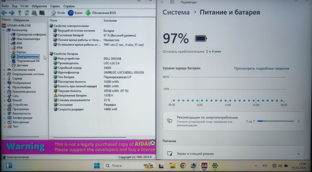The height and width of the screenshot is (172, 312).
Task: Click the Бэкап toolbar button
Action: (x=75, y=13)
